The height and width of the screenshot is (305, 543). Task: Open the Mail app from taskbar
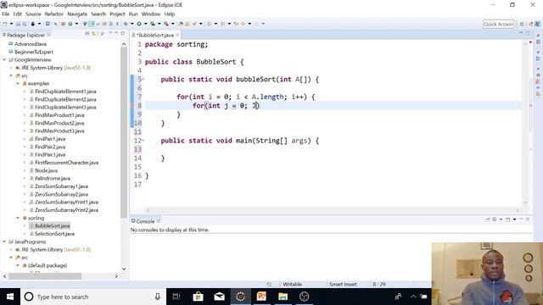(x=219, y=297)
